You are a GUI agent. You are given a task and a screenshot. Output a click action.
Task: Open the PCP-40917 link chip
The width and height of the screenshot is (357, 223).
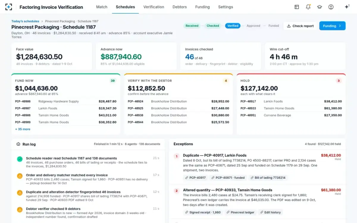click(x=195, y=178)
